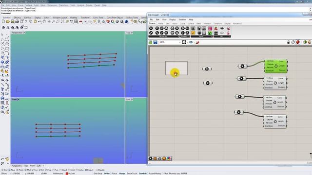
Task: Select the Front viewport tab at bottom
Action: coord(32,166)
